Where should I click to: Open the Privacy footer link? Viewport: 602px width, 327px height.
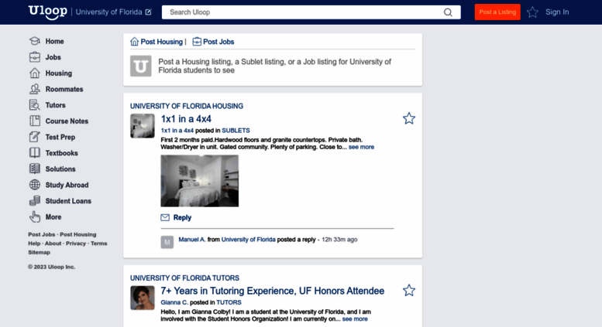tap(76, 244)
